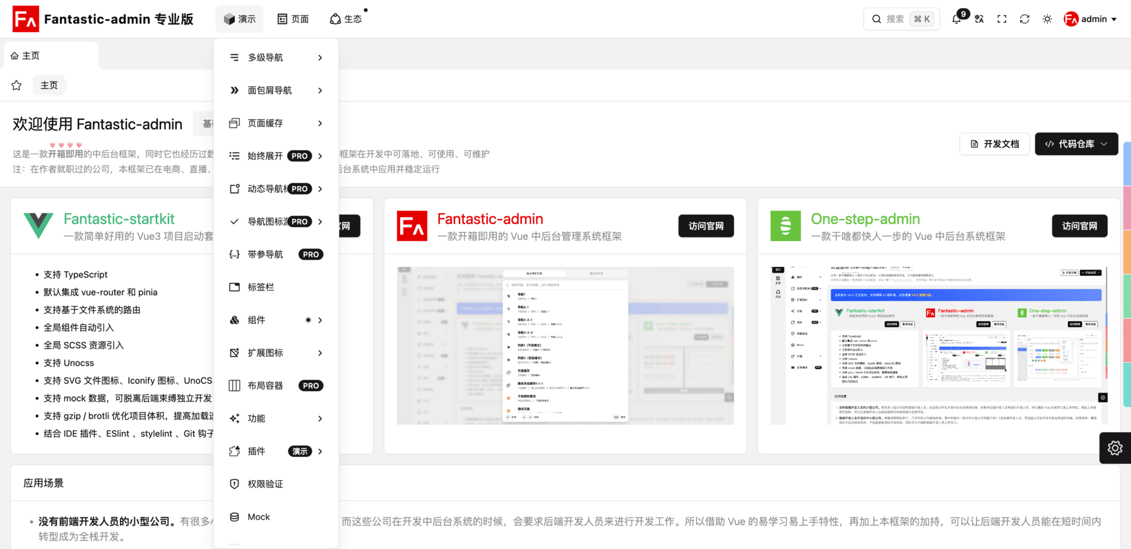The image size is (1131, 549).
Task: Expand the 功能 submenu item
Action: (x=276, y=418)
